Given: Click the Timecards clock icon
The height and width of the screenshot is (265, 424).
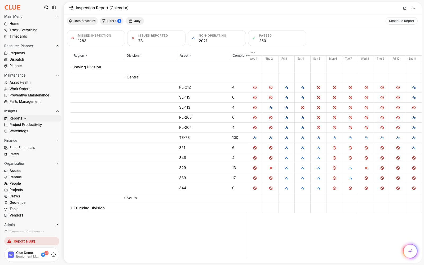Looking at the screenshot, I should point(6,37).
